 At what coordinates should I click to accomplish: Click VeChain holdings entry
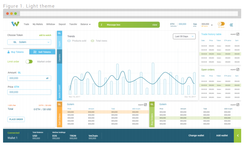pyautogui.click(x=93, y=137)
